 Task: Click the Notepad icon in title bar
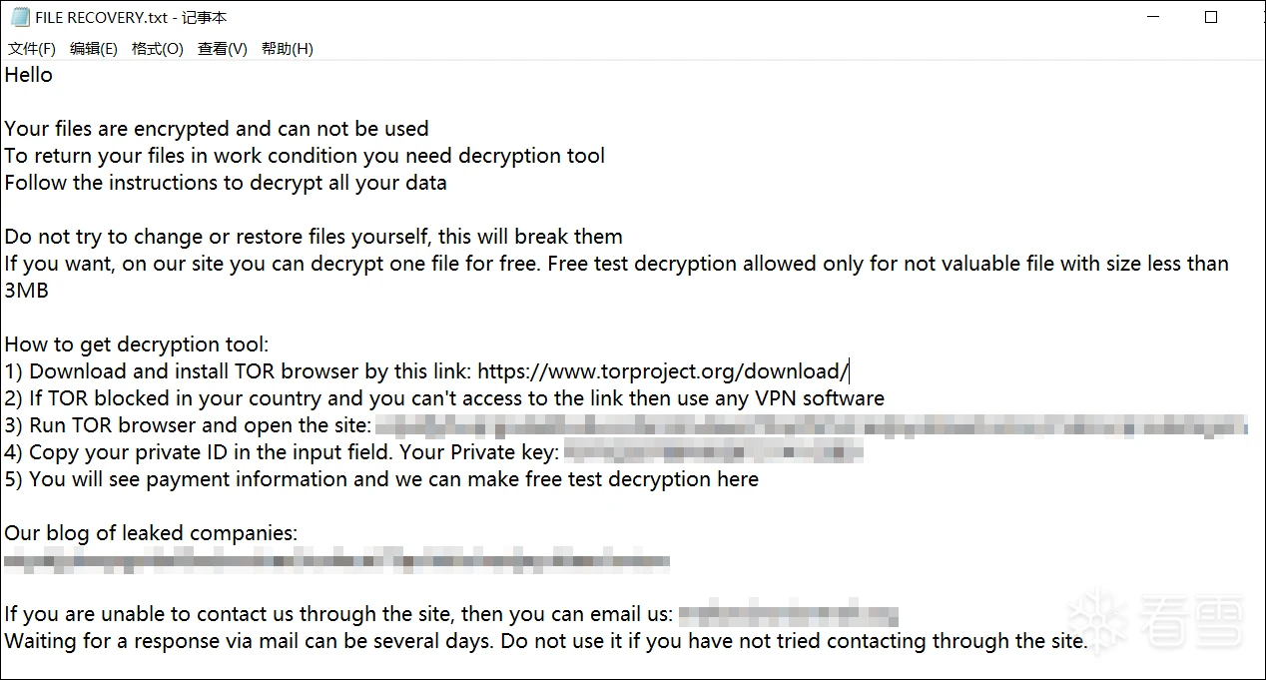point(19,17)
